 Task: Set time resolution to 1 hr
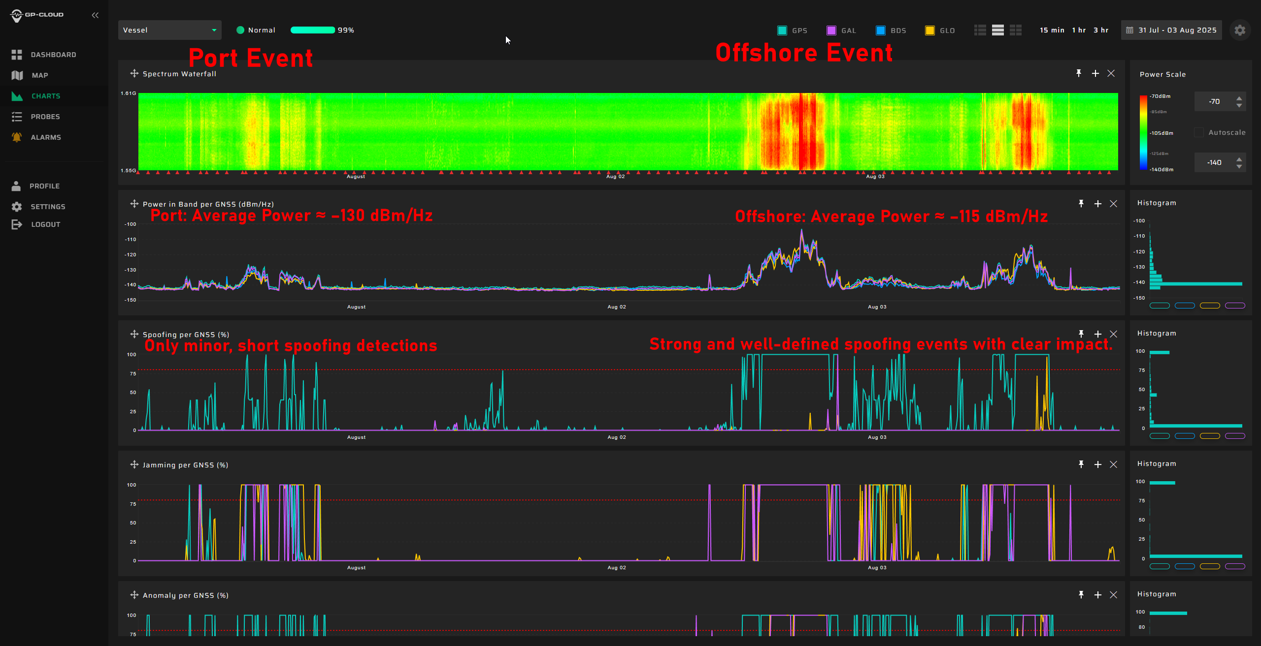coord(1079,30)
